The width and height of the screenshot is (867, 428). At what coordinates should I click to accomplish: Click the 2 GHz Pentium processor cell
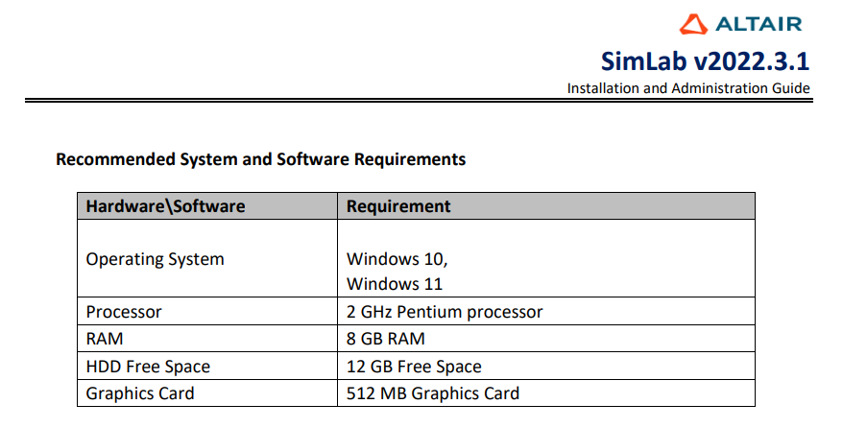tap(445, 312)
